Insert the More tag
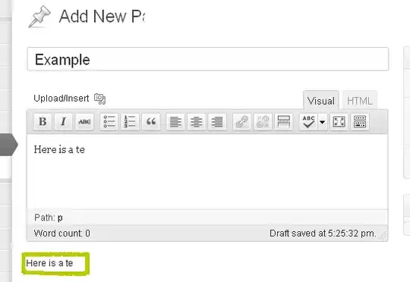410x282 pixels. [283, 121]
